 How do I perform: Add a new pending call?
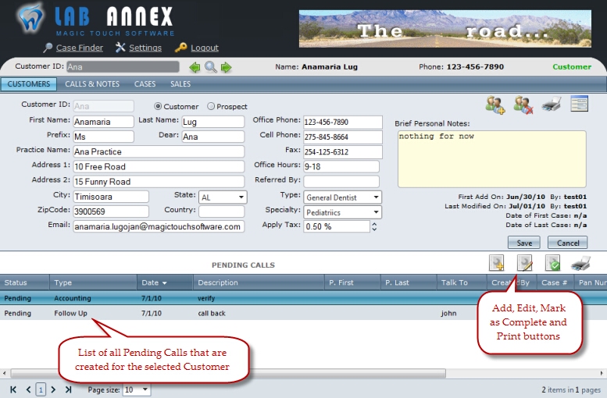coord(497,263)
